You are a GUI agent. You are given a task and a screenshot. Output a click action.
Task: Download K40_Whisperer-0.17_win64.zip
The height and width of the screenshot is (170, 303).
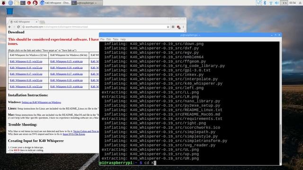[66, 74]
